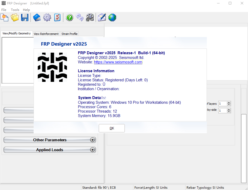248x190 pixels.
Task: Close the FRP Designer window
Action: 242,3
